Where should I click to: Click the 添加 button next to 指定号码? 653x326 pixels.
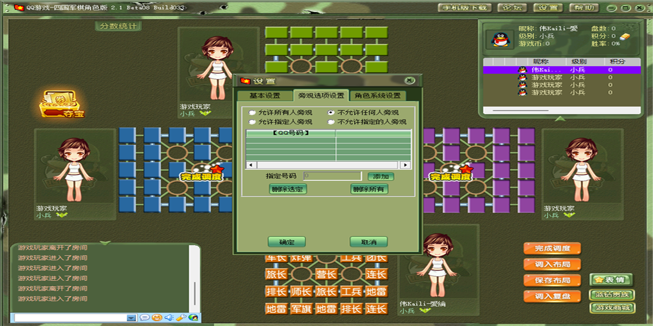tap(381, 177)
